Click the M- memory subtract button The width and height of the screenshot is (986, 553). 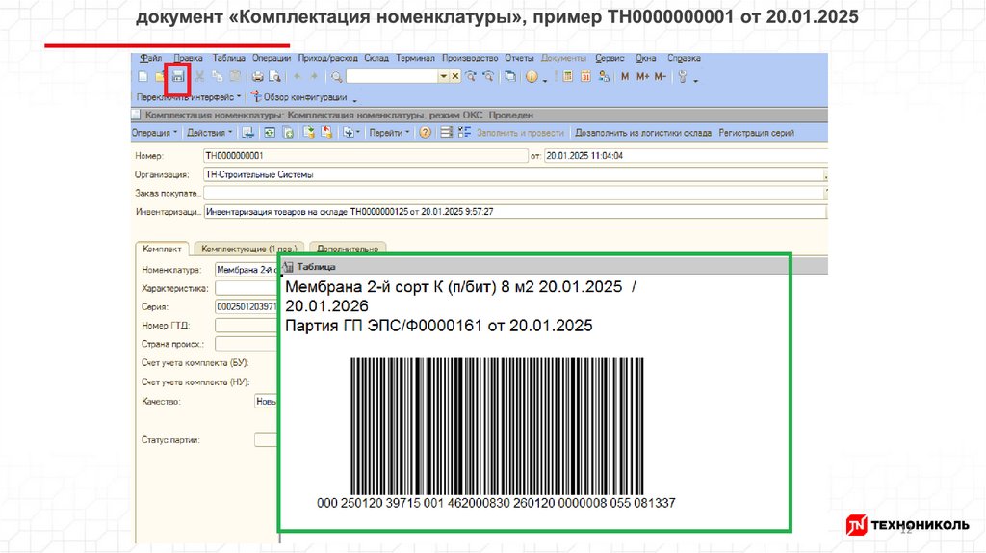tap(660, 77)
